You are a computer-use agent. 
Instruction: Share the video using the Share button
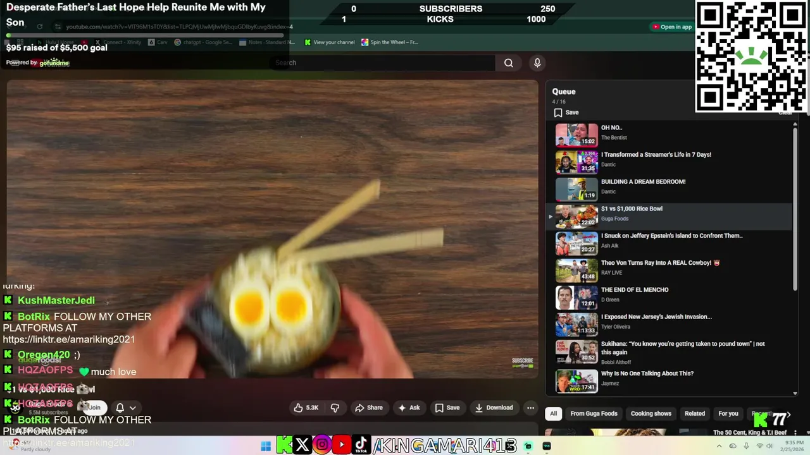click(x=369, y=408)
